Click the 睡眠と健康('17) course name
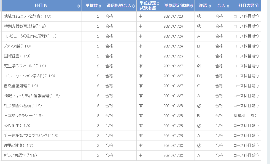 (18, 146)
